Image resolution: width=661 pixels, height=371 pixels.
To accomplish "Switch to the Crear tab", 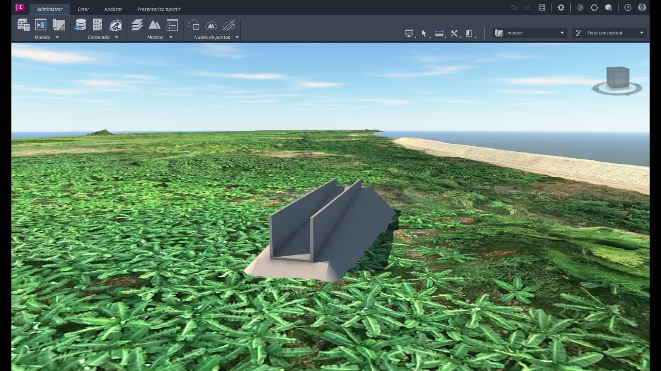I will [83, 9].
